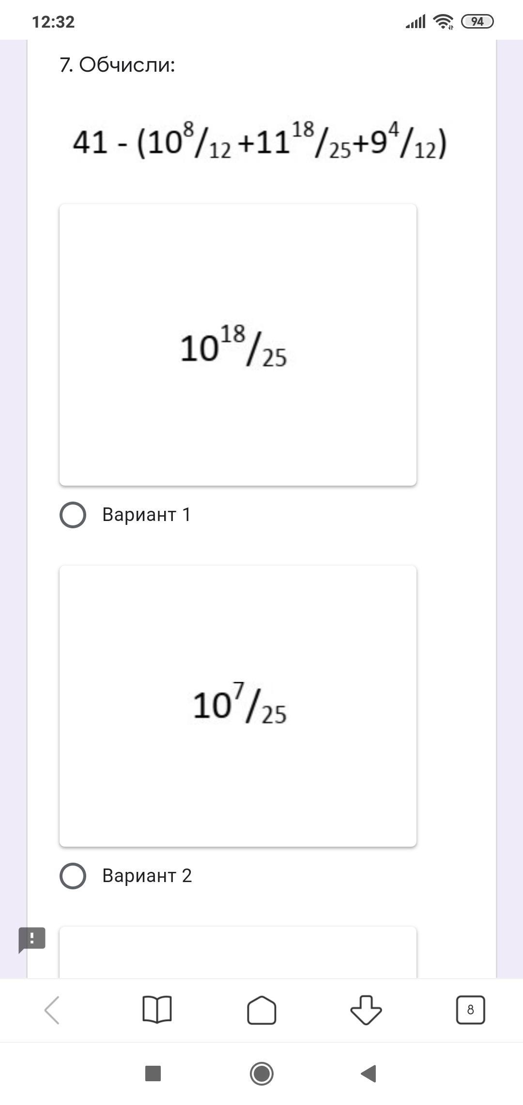The width and height of the screenshot is (523, 1105).
Task: Go to the browser home page
Action: point(261,1010)
